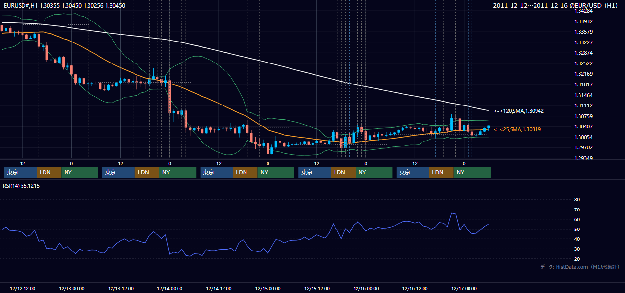Click the RSI line peak near 66
Screen dimensions: 625x293
[452, 213]
